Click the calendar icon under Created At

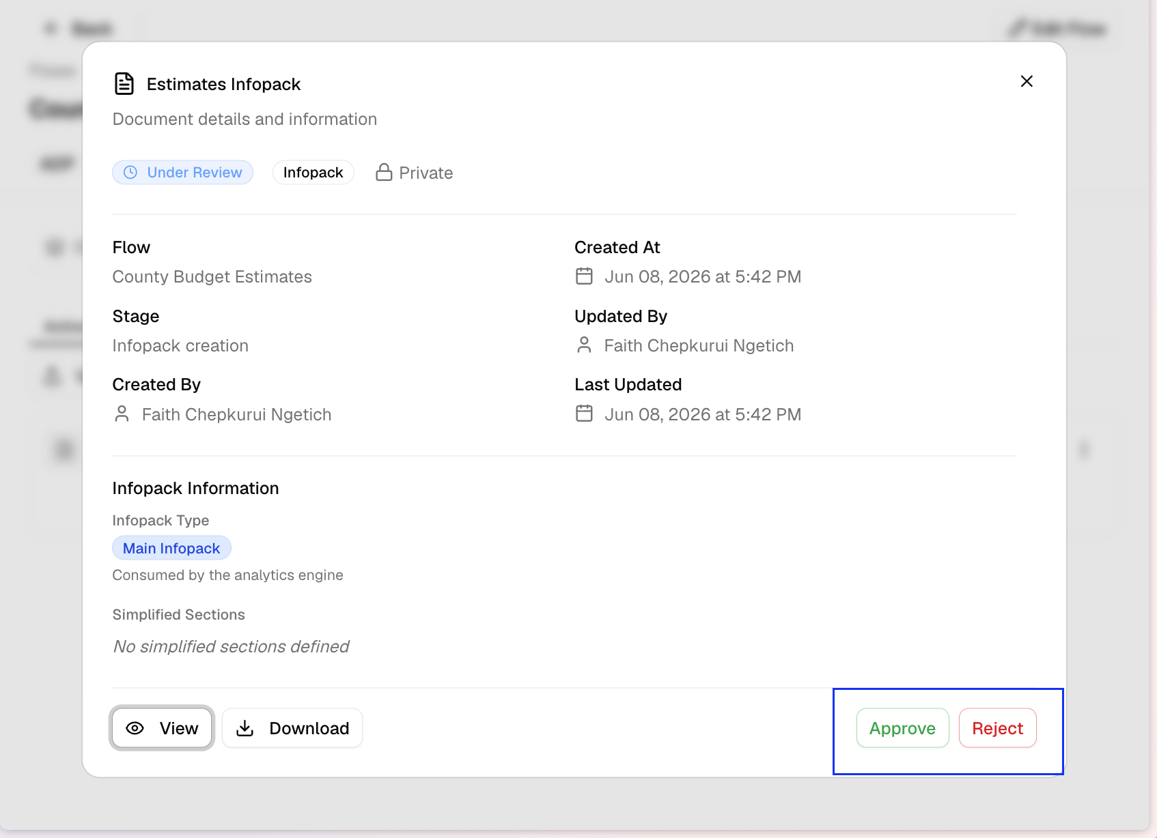(x=584, y=276)
